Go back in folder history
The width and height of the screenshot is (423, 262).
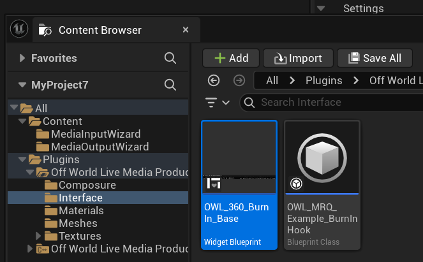pyautogui.click(x=214, y=80)
